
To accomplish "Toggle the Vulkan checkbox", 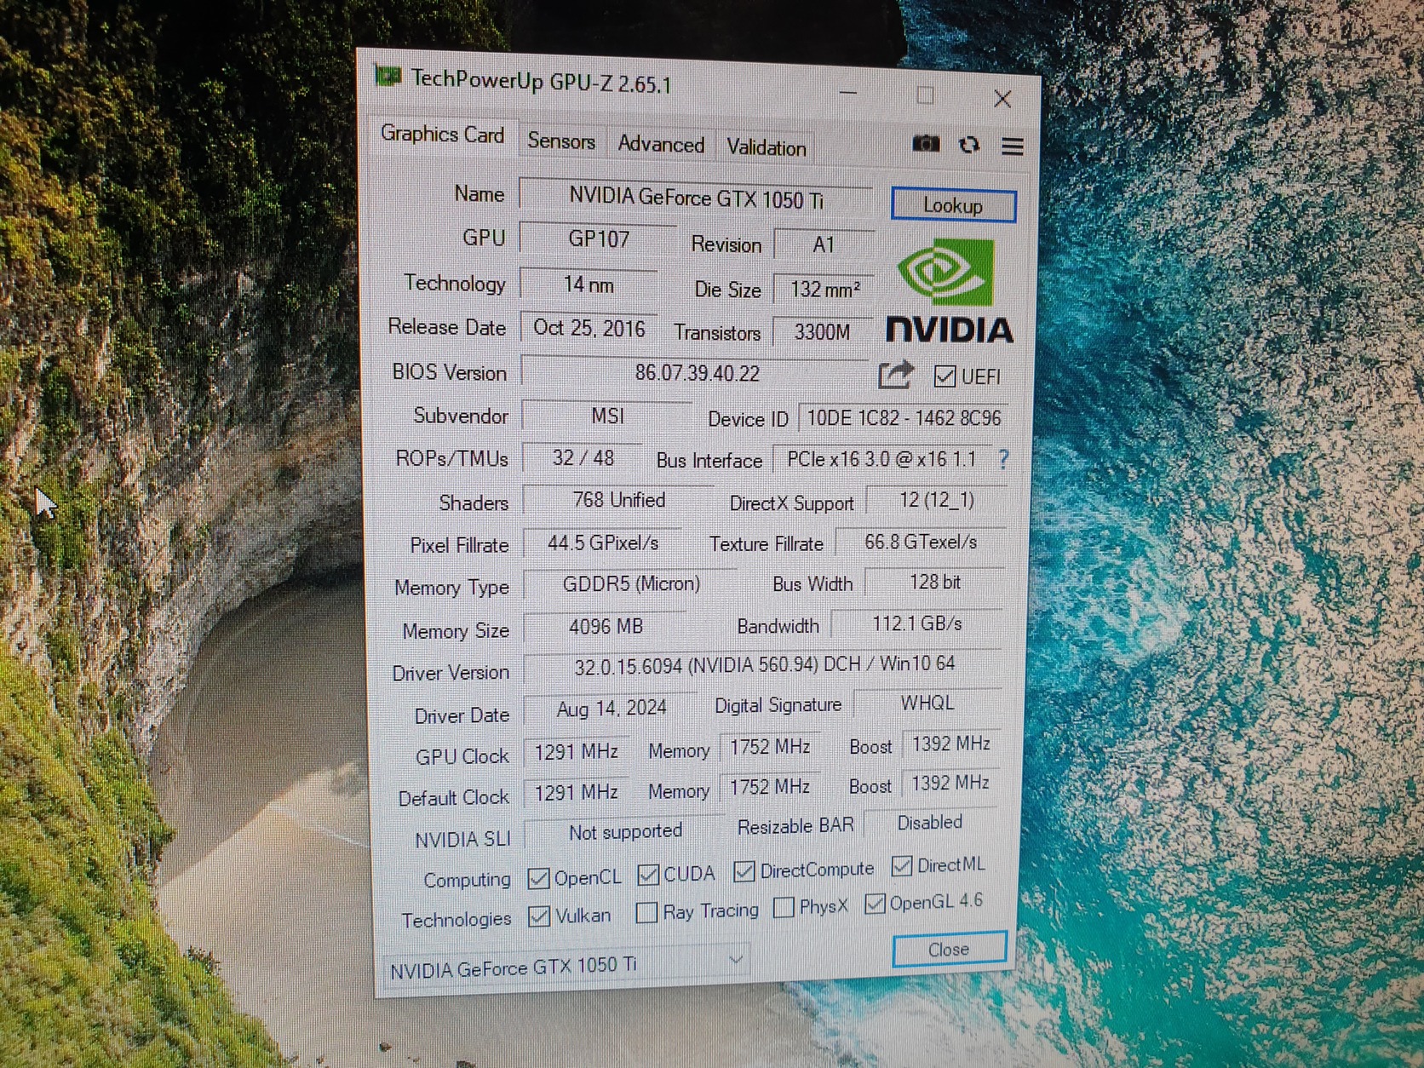I will (x=538, y=916).
